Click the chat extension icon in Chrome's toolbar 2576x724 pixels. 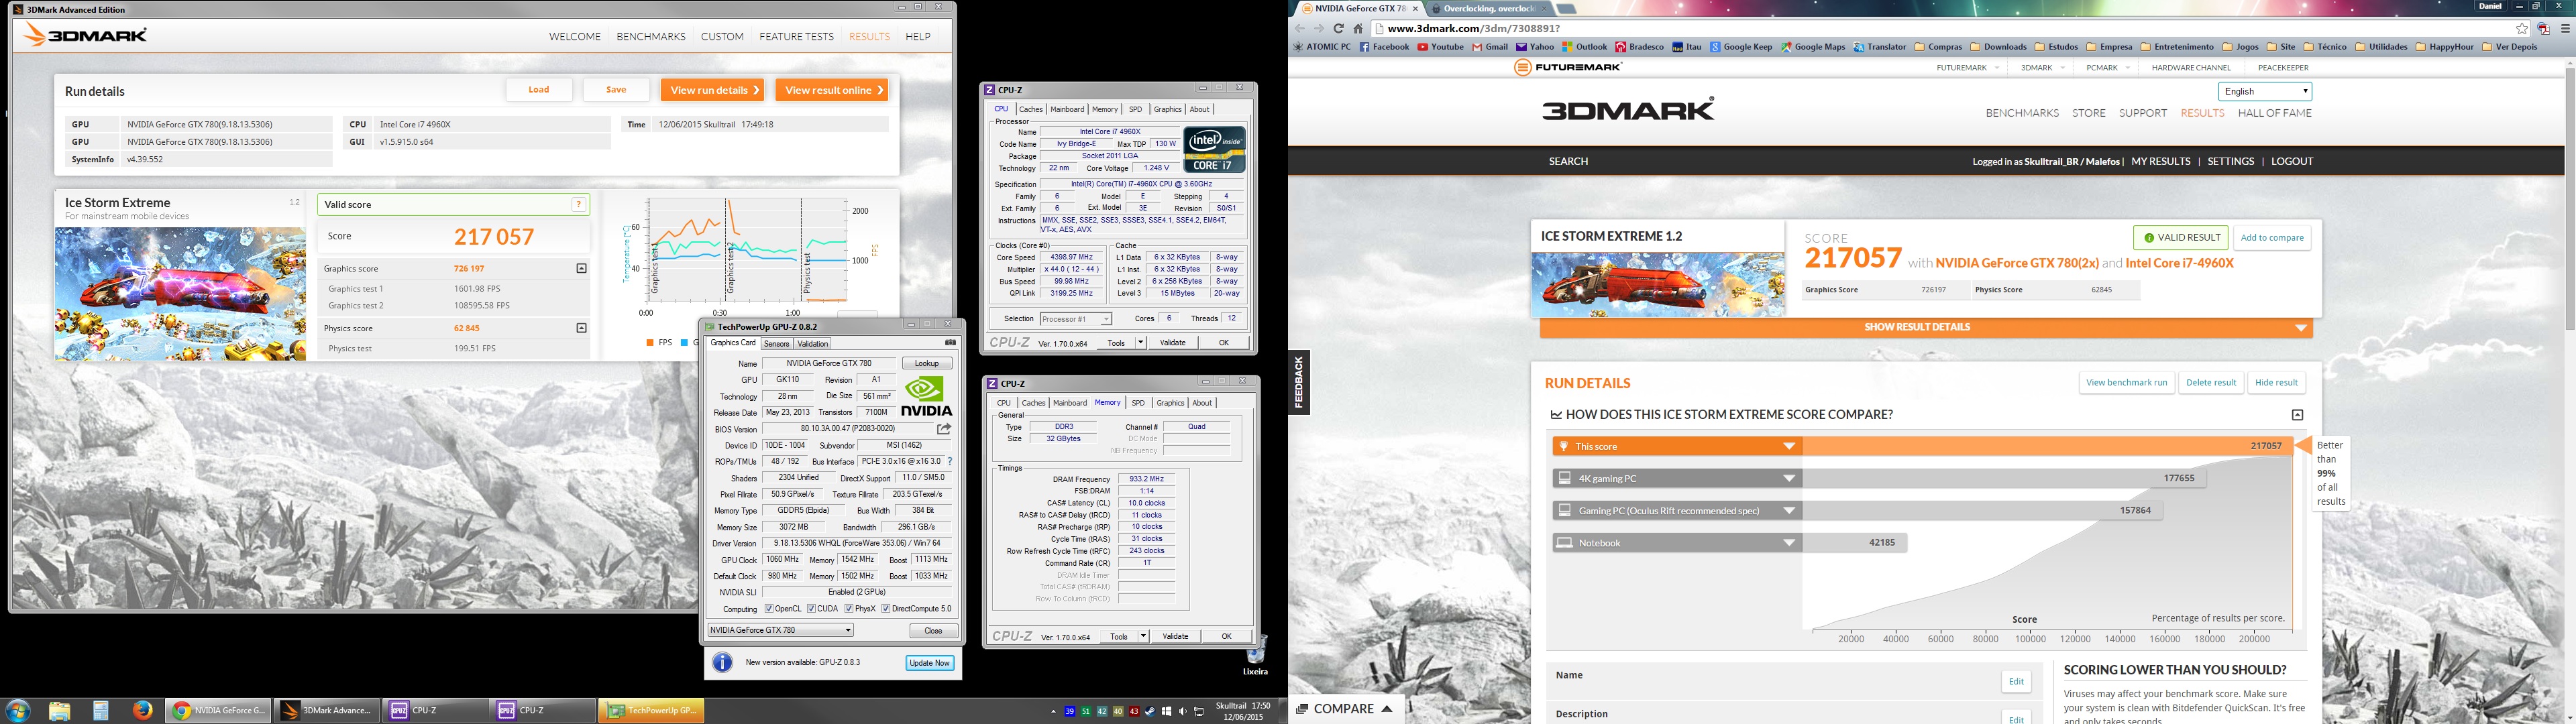point(2543,29)
